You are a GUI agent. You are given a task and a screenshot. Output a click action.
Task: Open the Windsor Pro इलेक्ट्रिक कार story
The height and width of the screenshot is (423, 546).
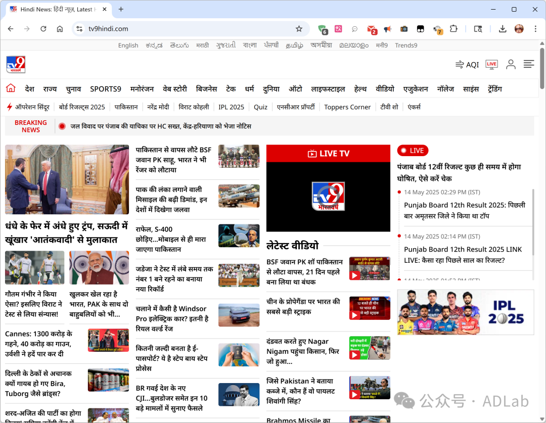(173, 318)
